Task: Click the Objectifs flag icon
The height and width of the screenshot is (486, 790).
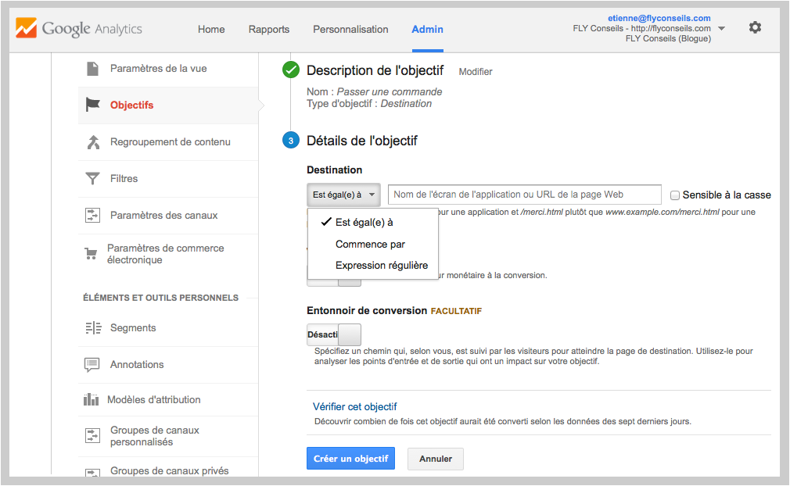Action: [x=93, y=105]
